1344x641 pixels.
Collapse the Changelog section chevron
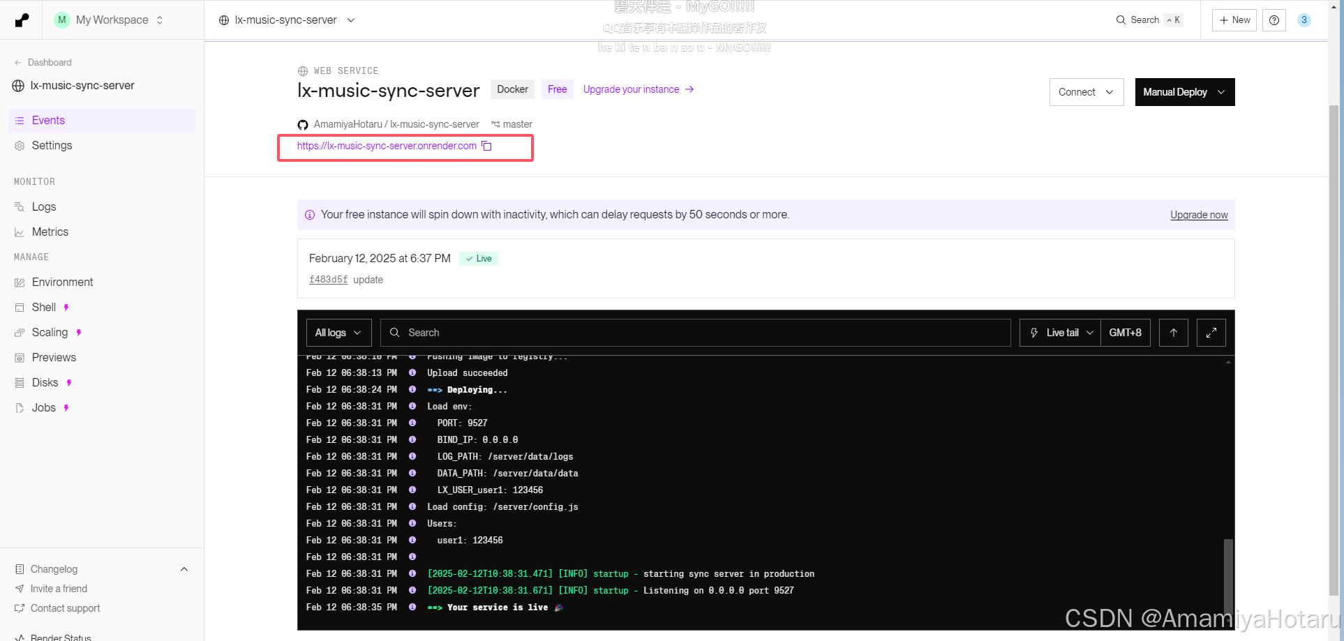[184, 569]
